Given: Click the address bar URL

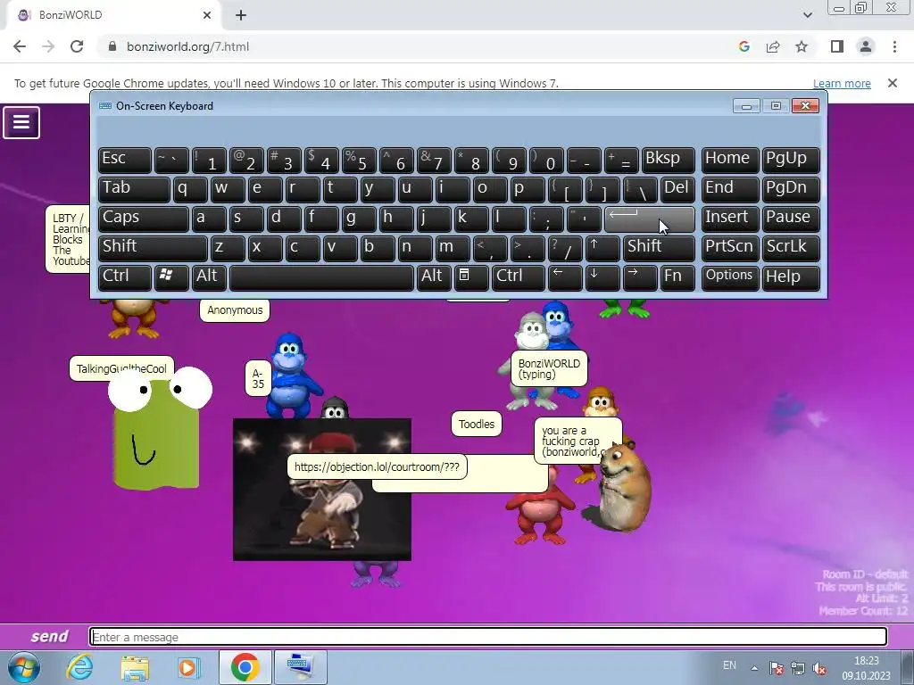Looking at the screenshot, I should coord(187,46).
